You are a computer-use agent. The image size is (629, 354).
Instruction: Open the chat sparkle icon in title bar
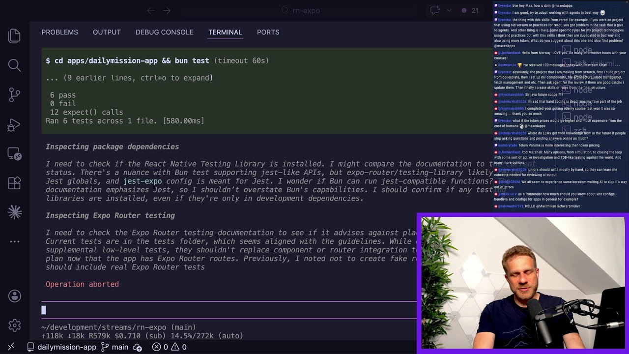point(435,10)
